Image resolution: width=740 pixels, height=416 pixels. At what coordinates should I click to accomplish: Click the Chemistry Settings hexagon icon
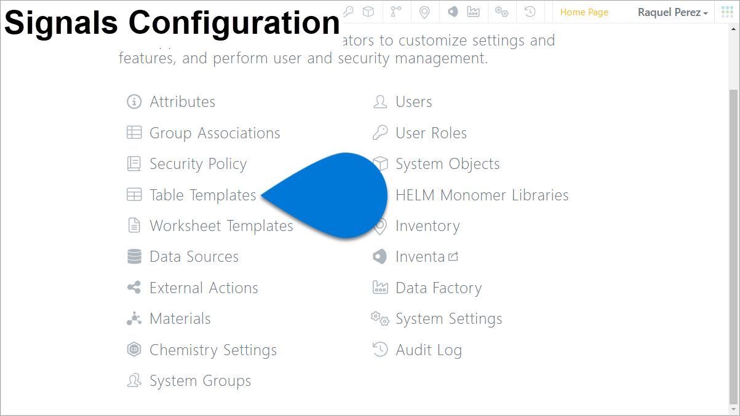pos(134,350)
